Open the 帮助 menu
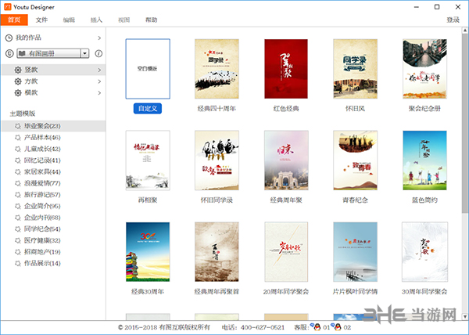Viewport: 469px width, 335px height. pos(151,20)
